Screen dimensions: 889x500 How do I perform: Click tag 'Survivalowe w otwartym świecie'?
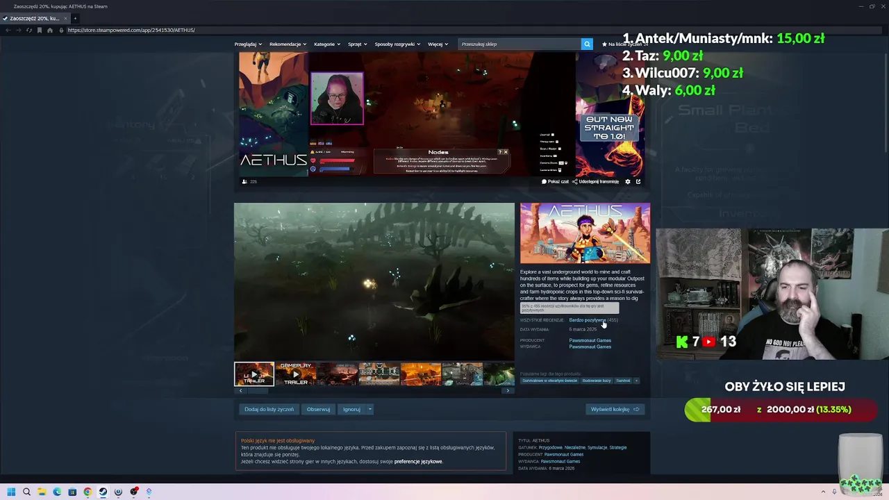coord(549,381)
